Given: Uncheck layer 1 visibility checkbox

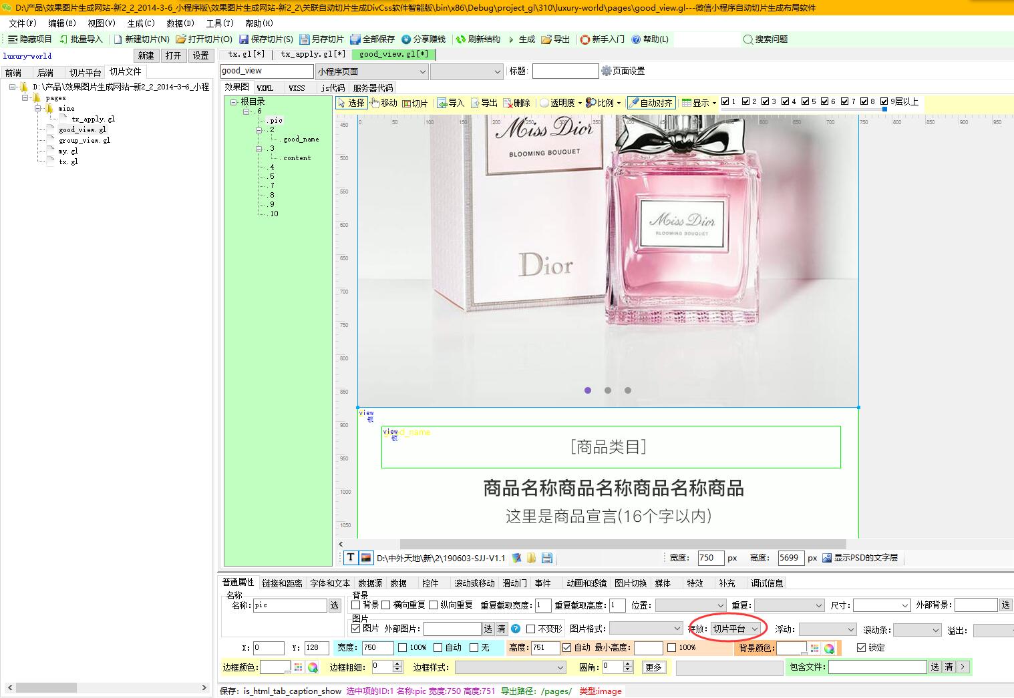Looking at the screenshot, I should 725,101.
